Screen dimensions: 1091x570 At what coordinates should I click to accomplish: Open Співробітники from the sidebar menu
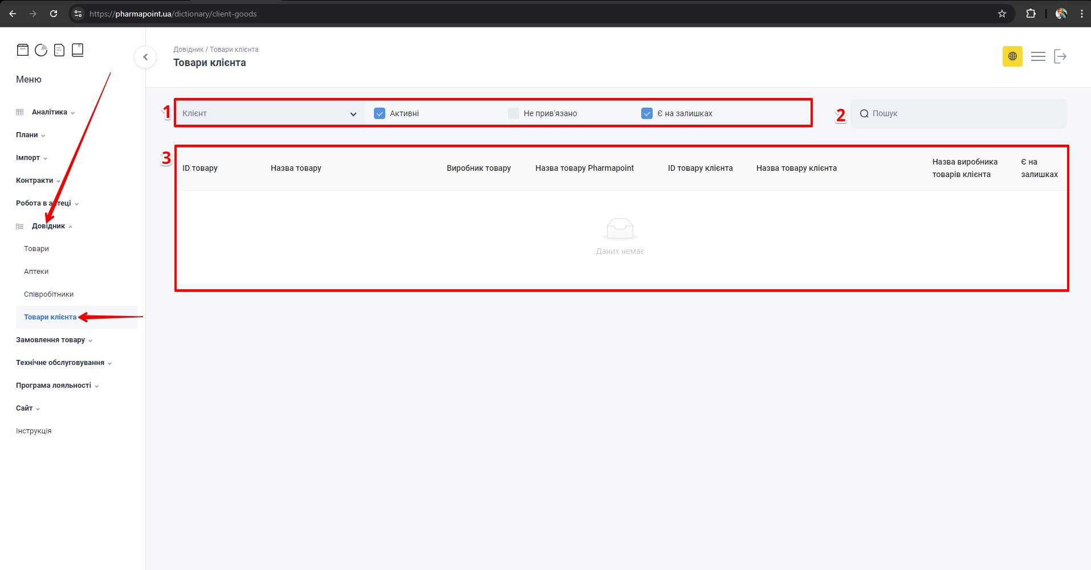pyautogui.click(x=49, y=294)
